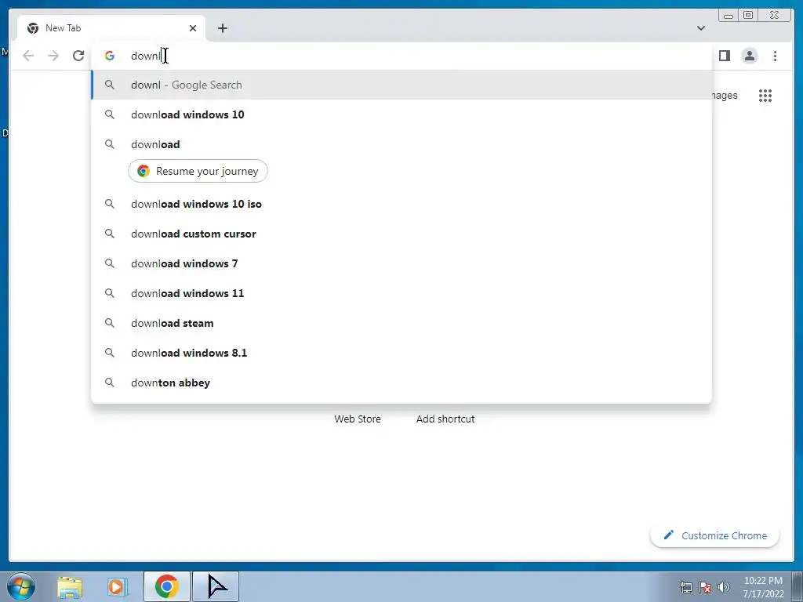Click search icon beside 'download windows 11'
The image size is (803, 602).
110,293
